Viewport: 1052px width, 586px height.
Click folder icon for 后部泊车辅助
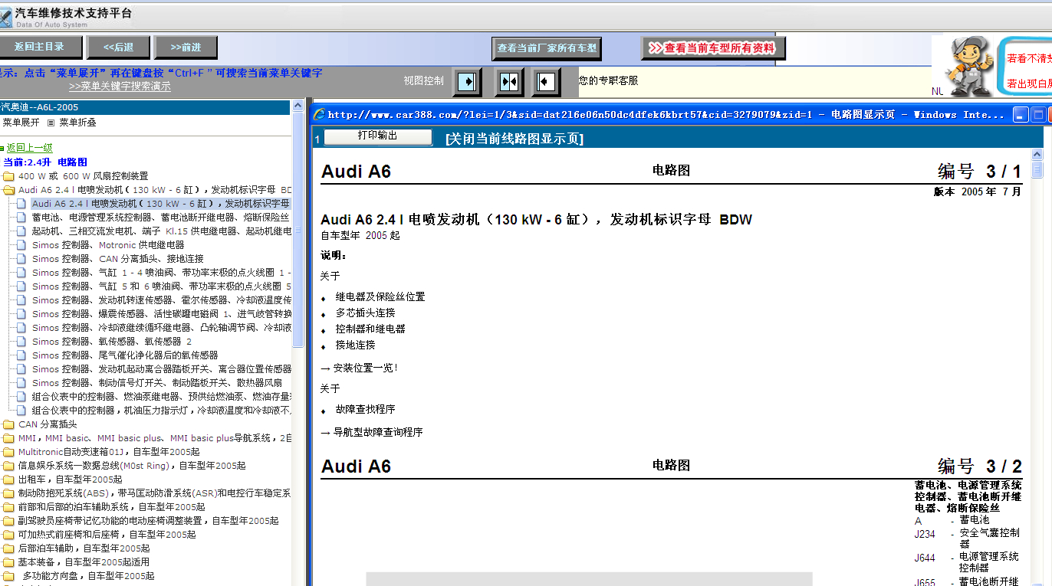pyautogui.click(x=8, y=548)
